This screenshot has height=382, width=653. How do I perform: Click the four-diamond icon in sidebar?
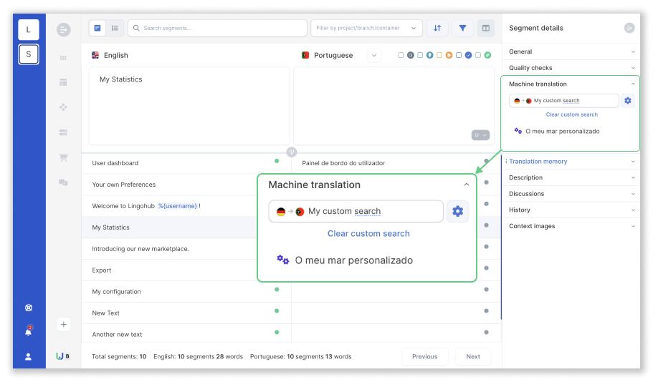point(63,107)
